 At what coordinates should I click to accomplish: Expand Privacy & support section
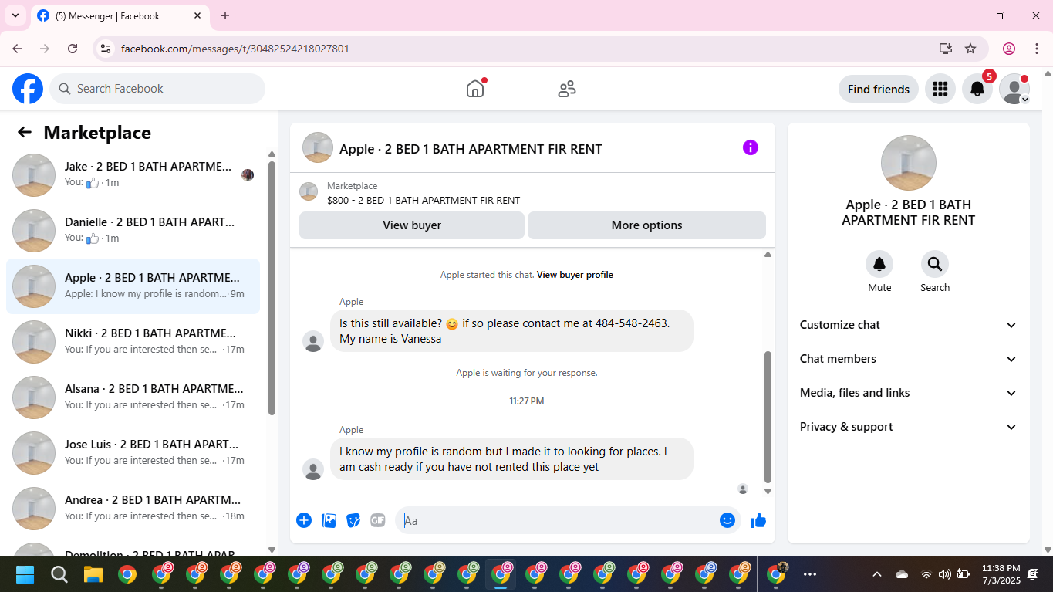click(909, 427)
